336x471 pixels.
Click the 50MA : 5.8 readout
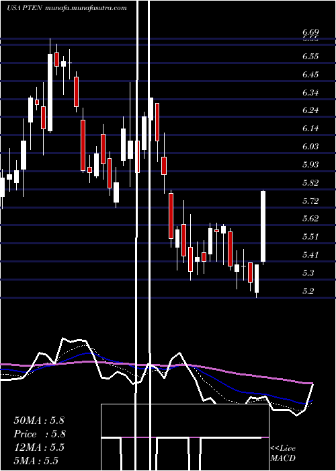[x=39, y=421]
